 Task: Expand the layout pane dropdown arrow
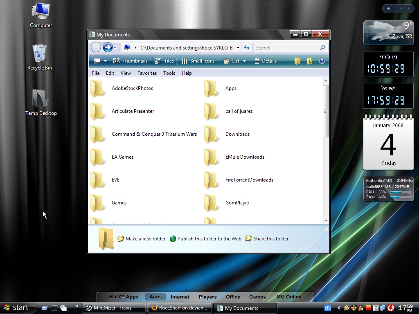(x=105, y=61)
